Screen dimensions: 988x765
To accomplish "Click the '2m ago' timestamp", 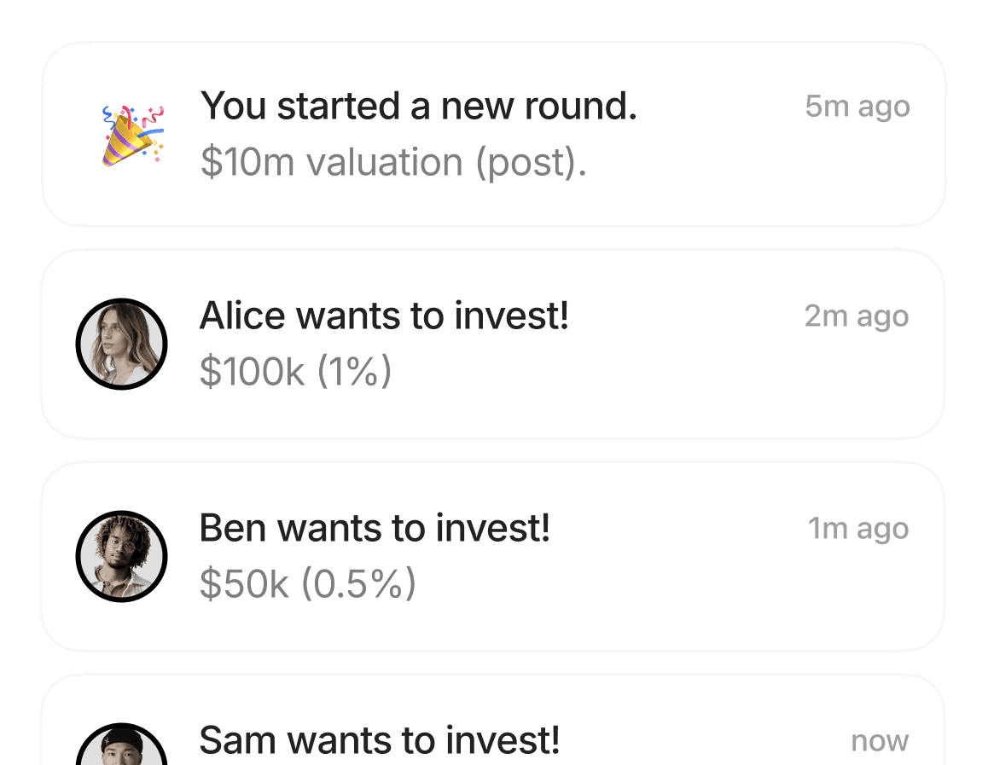I will pos(857,316).
